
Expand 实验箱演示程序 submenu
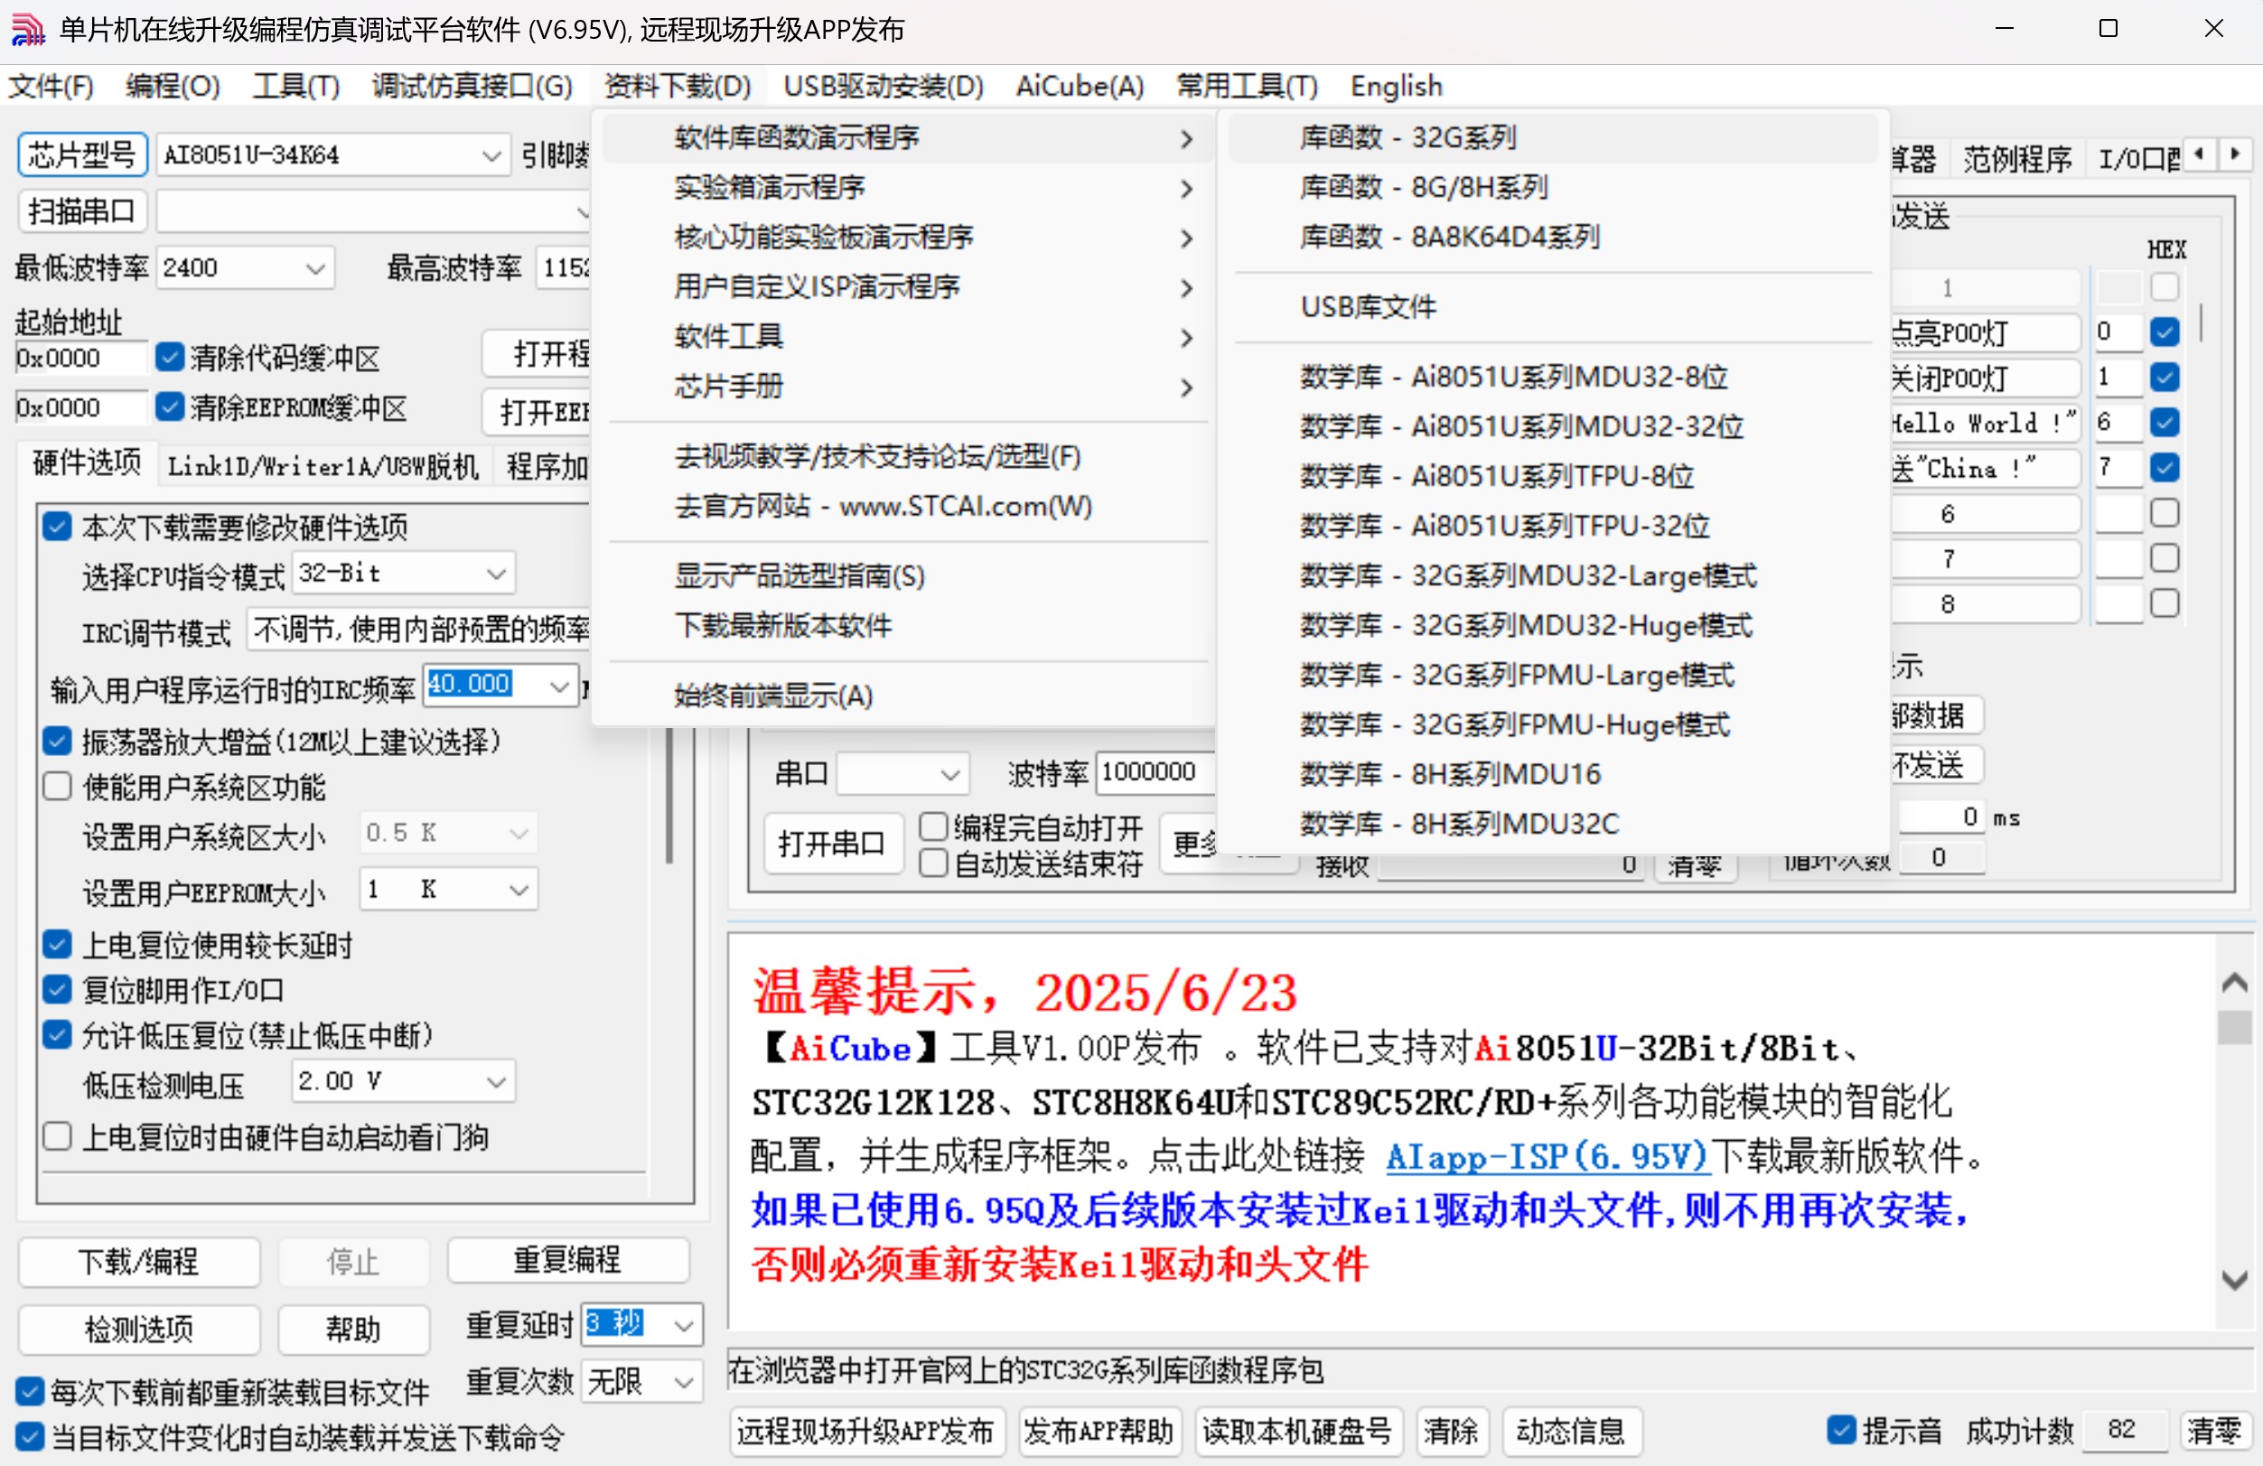click(x=908, y=187)
